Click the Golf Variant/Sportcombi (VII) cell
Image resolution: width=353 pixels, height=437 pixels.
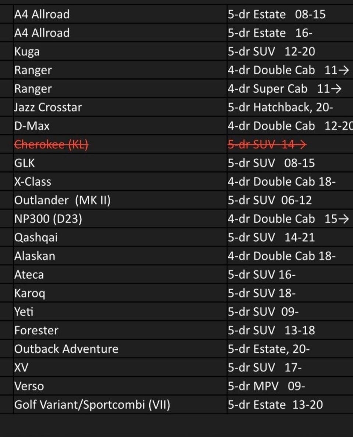point(92,405)
